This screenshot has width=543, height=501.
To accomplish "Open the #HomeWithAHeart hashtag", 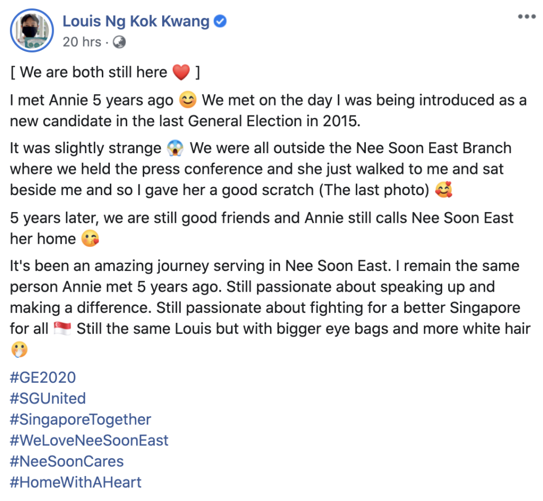I will tap(74, 482).
